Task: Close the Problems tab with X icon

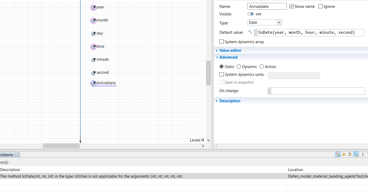Action: pos(17,155)
